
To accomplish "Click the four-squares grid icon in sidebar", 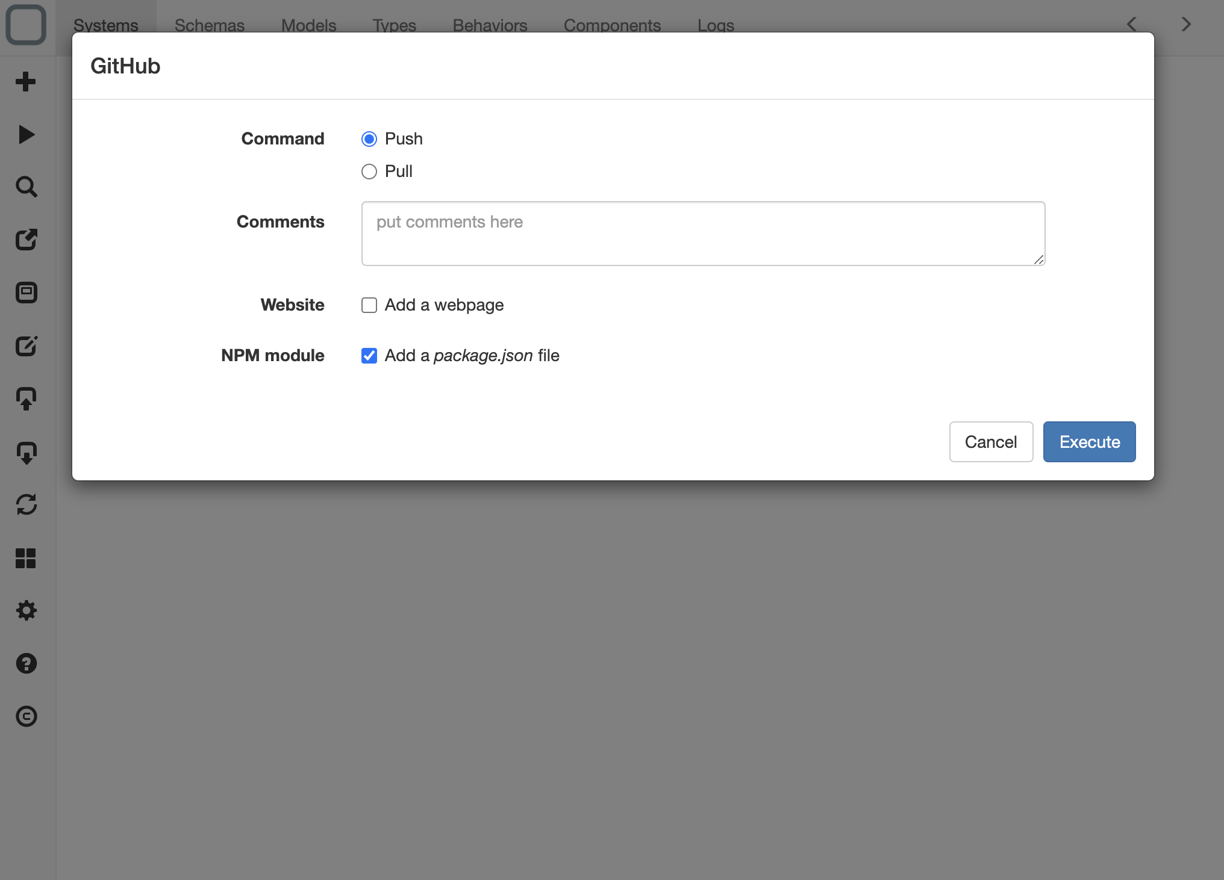I will pyautogui.click(x=26, y=558).
